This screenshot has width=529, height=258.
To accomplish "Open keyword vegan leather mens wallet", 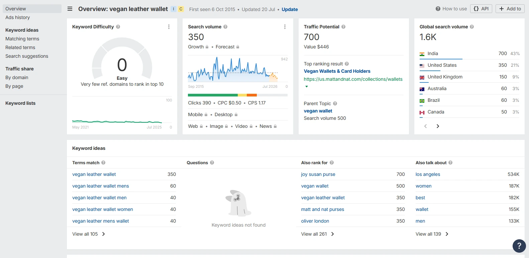I will pyautogui.click(x=101, y=221).
